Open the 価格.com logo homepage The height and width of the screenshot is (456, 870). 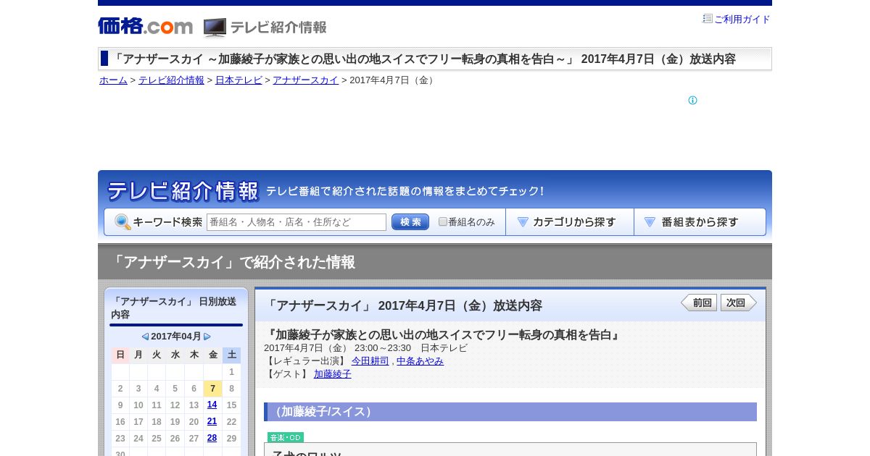[x=145, y=27]
